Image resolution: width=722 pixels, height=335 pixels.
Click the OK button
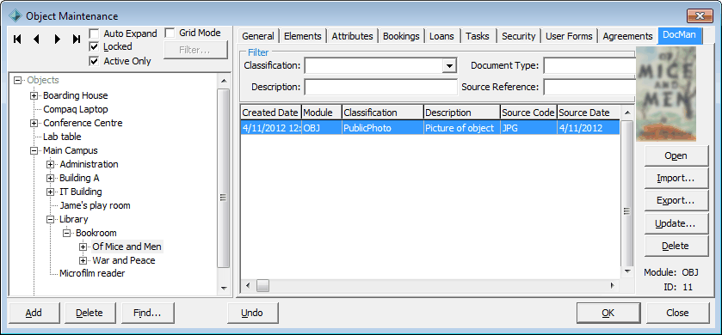(x=608, y=313)
